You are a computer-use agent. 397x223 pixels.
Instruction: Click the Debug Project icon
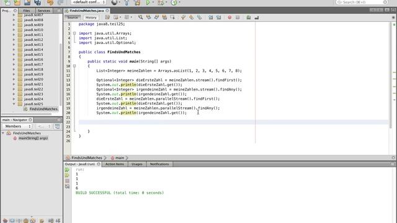click(x=161, y=2)
